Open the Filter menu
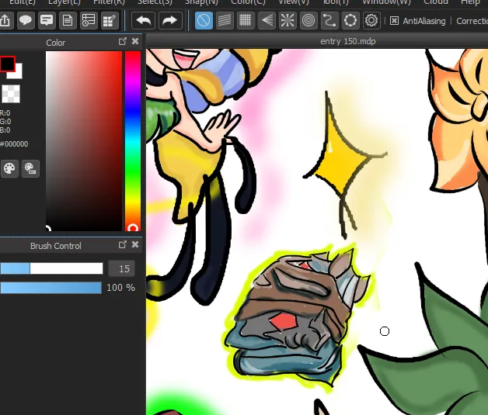 [x=109, y=2]
